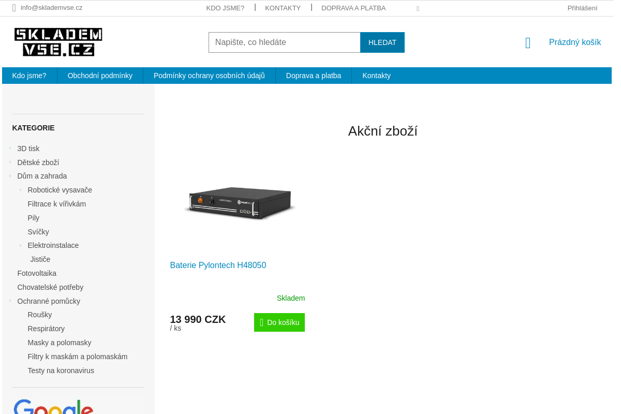Select the Fotovoltaika category
The width and height of the screenshot is (621, 414).
(x=37, y=273)
